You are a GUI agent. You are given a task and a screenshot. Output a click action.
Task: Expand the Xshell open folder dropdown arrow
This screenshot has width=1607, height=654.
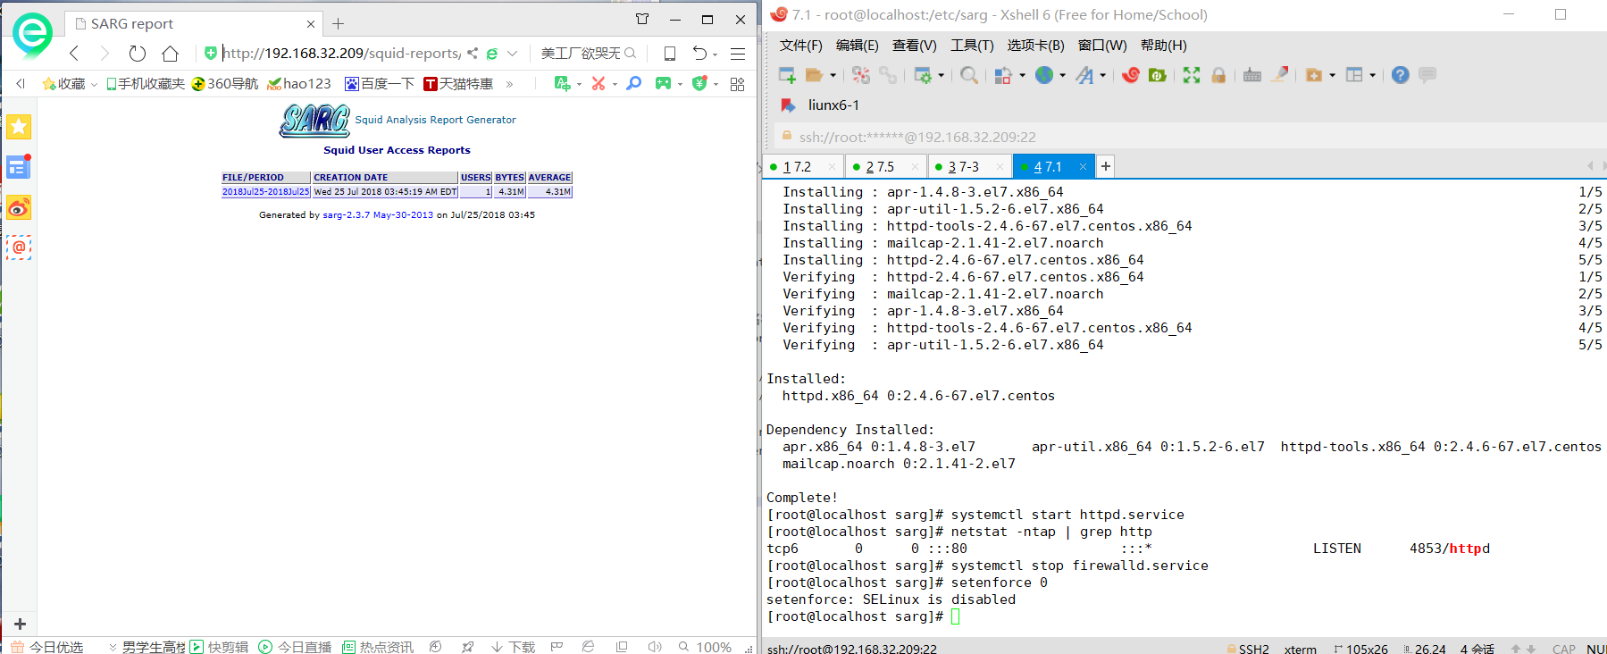[833, 76]
